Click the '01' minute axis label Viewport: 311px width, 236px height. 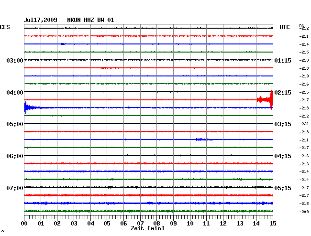pos(41,223)
